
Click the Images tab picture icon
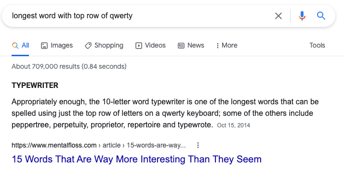44,46
